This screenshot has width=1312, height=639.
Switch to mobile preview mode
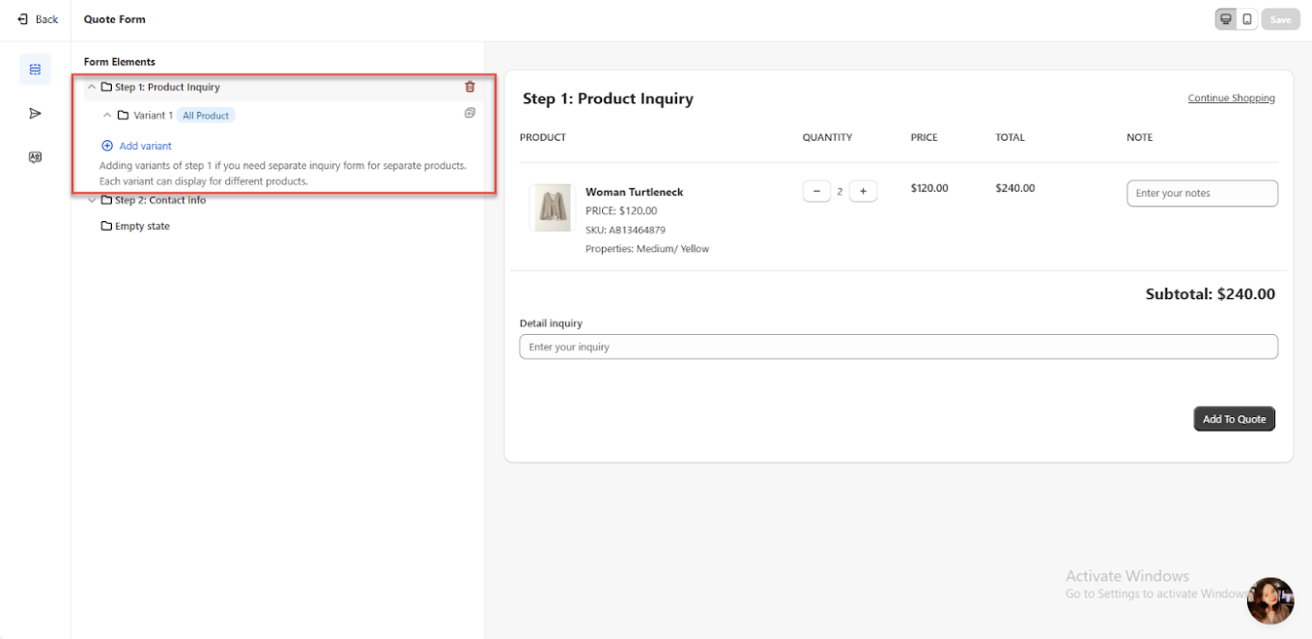point(1247,19)
